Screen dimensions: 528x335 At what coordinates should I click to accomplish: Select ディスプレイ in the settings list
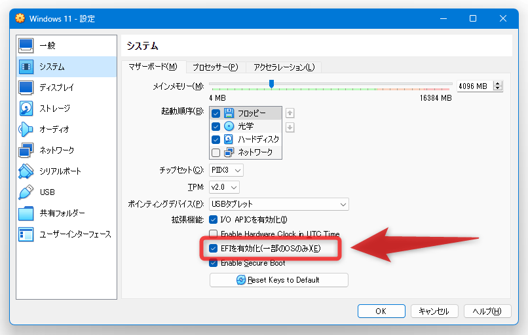tap(66, 88)
